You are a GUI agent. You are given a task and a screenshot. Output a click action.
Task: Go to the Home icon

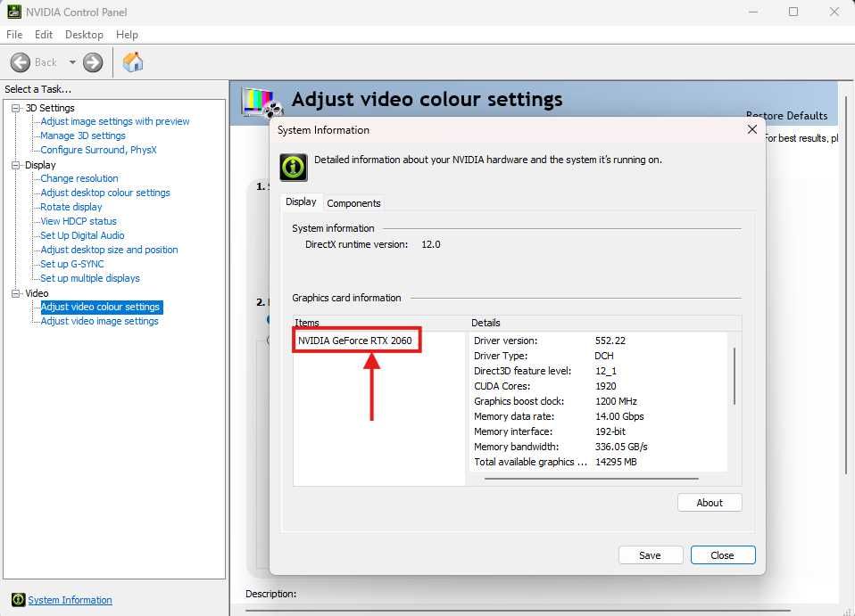[x=133, y=62]
